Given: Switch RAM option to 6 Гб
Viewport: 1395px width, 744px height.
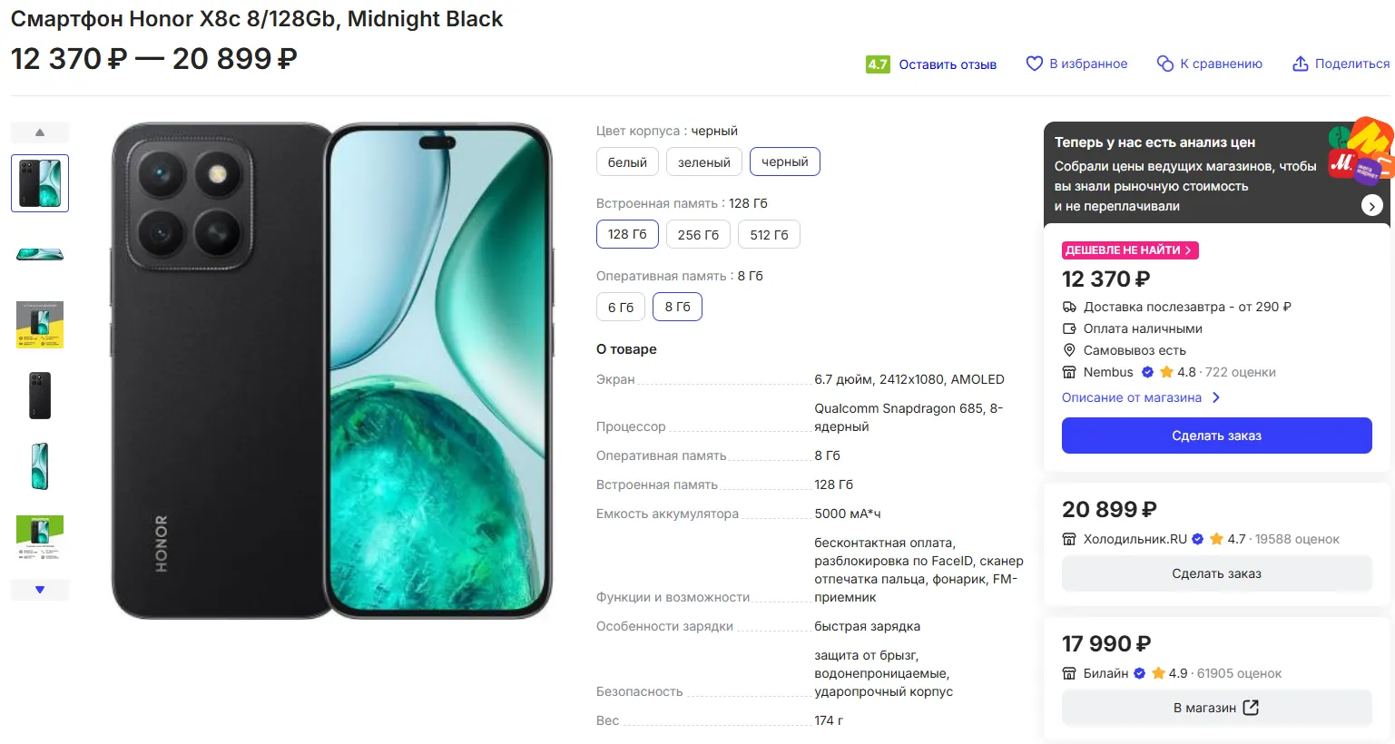Looking at the screenshot, I should [x=621, y=308].
